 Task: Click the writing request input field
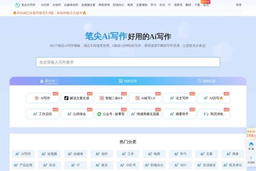pyautogui.click(x=128, y=62)
